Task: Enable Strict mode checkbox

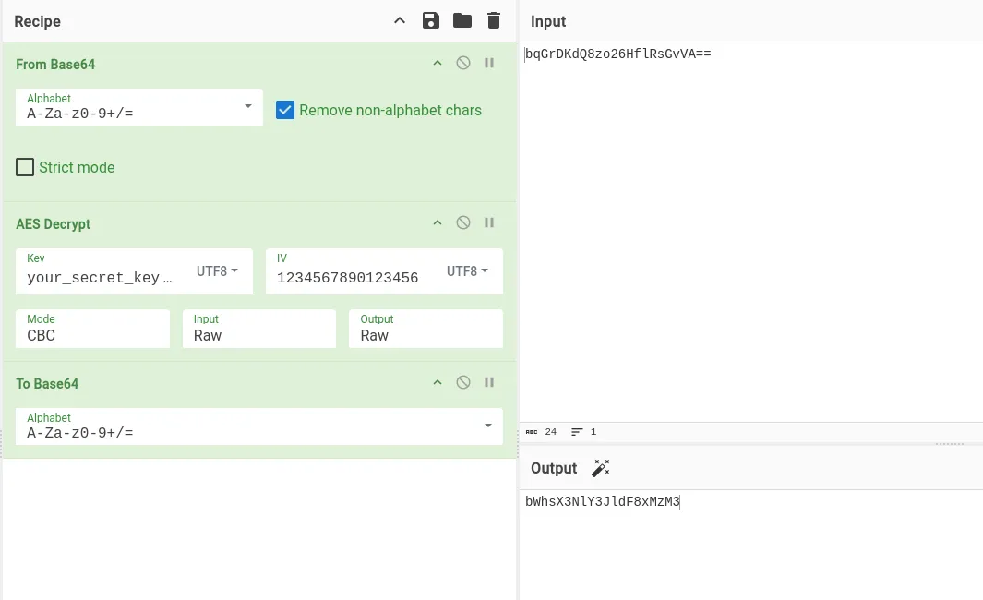Action: [x=25, y=167]
